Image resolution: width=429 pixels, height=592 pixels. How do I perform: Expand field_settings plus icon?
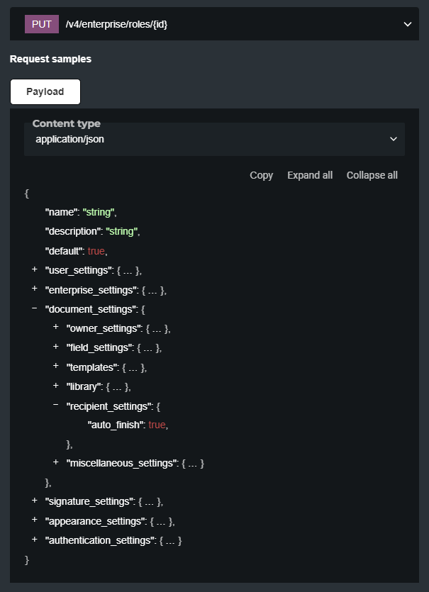(x=56, y=347)
